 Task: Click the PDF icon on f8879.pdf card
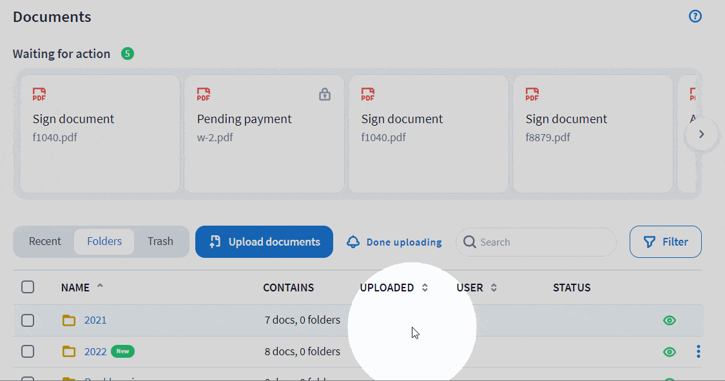[x=532, y=95]
